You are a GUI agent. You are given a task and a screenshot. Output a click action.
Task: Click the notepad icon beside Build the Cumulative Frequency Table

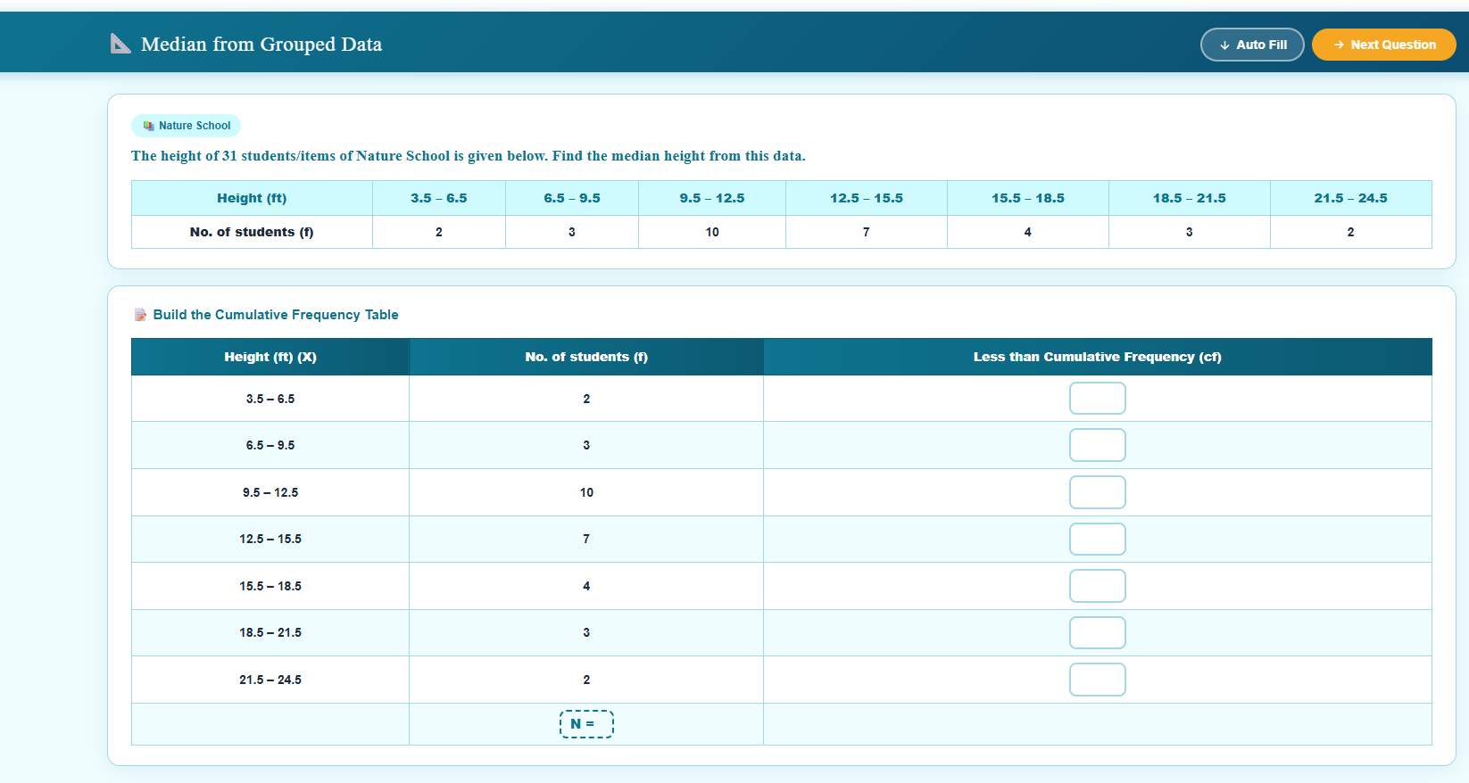point(140,315)
